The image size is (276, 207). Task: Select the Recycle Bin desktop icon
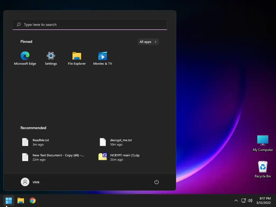(x=263, y=169)
